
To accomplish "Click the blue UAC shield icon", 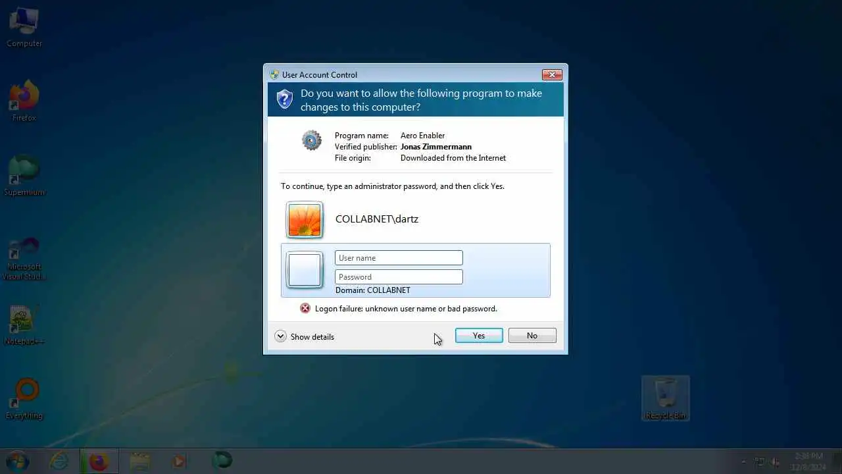I will [284, 99].
